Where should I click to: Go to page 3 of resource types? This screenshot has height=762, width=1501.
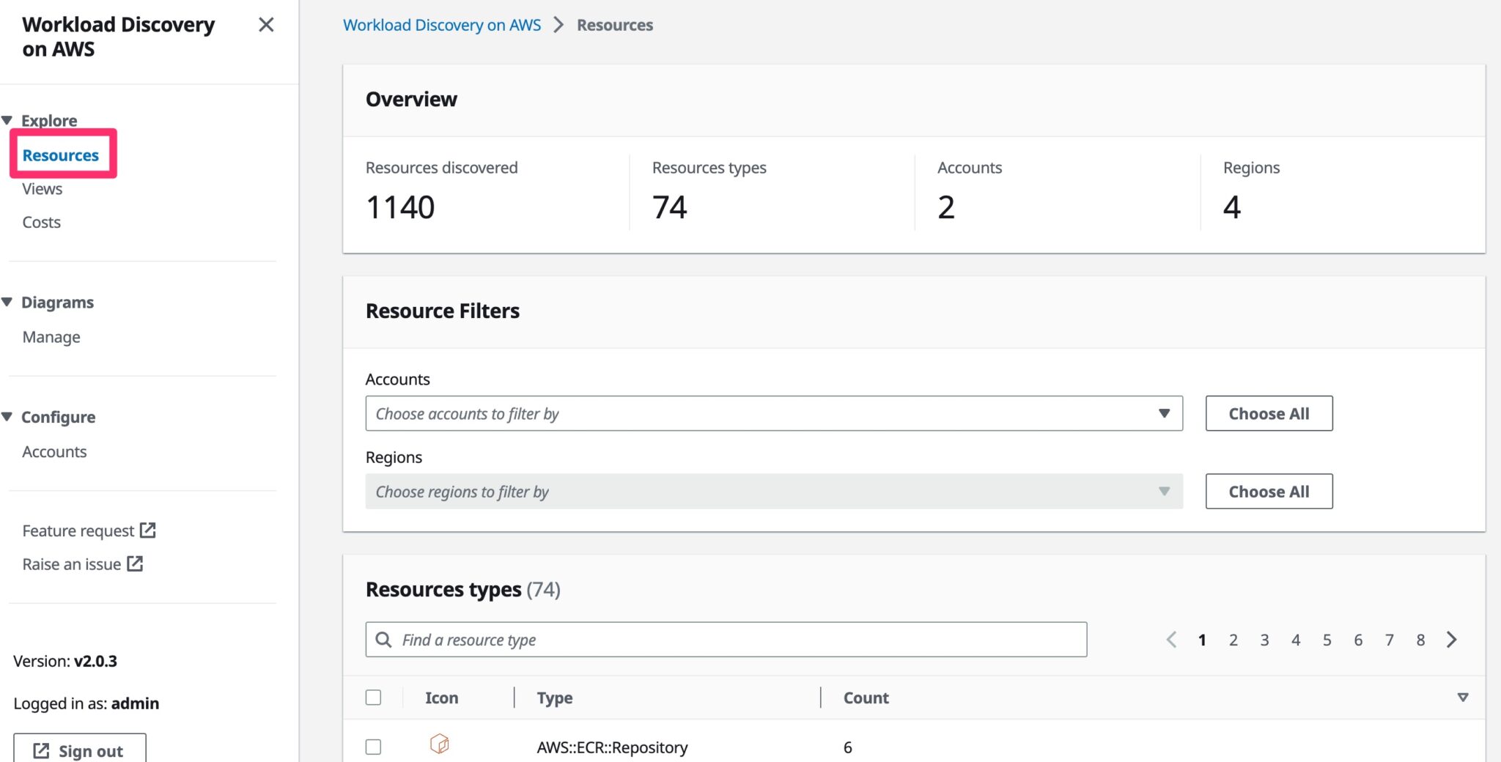(1264, 639)
